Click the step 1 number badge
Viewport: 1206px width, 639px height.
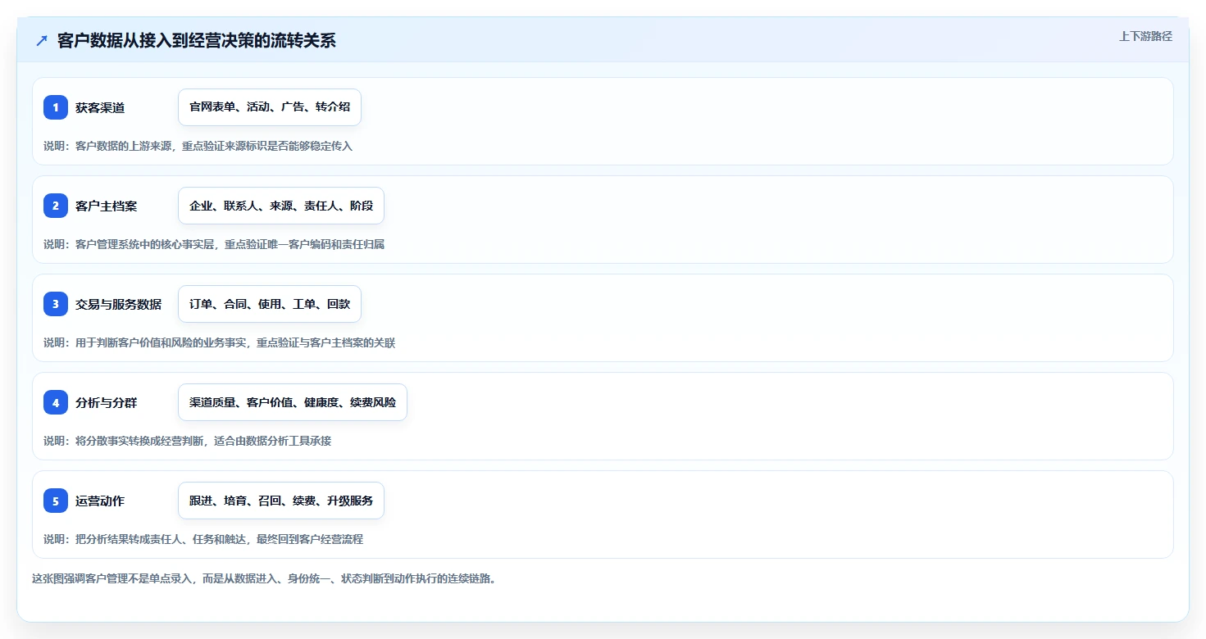tap(56, 107)
